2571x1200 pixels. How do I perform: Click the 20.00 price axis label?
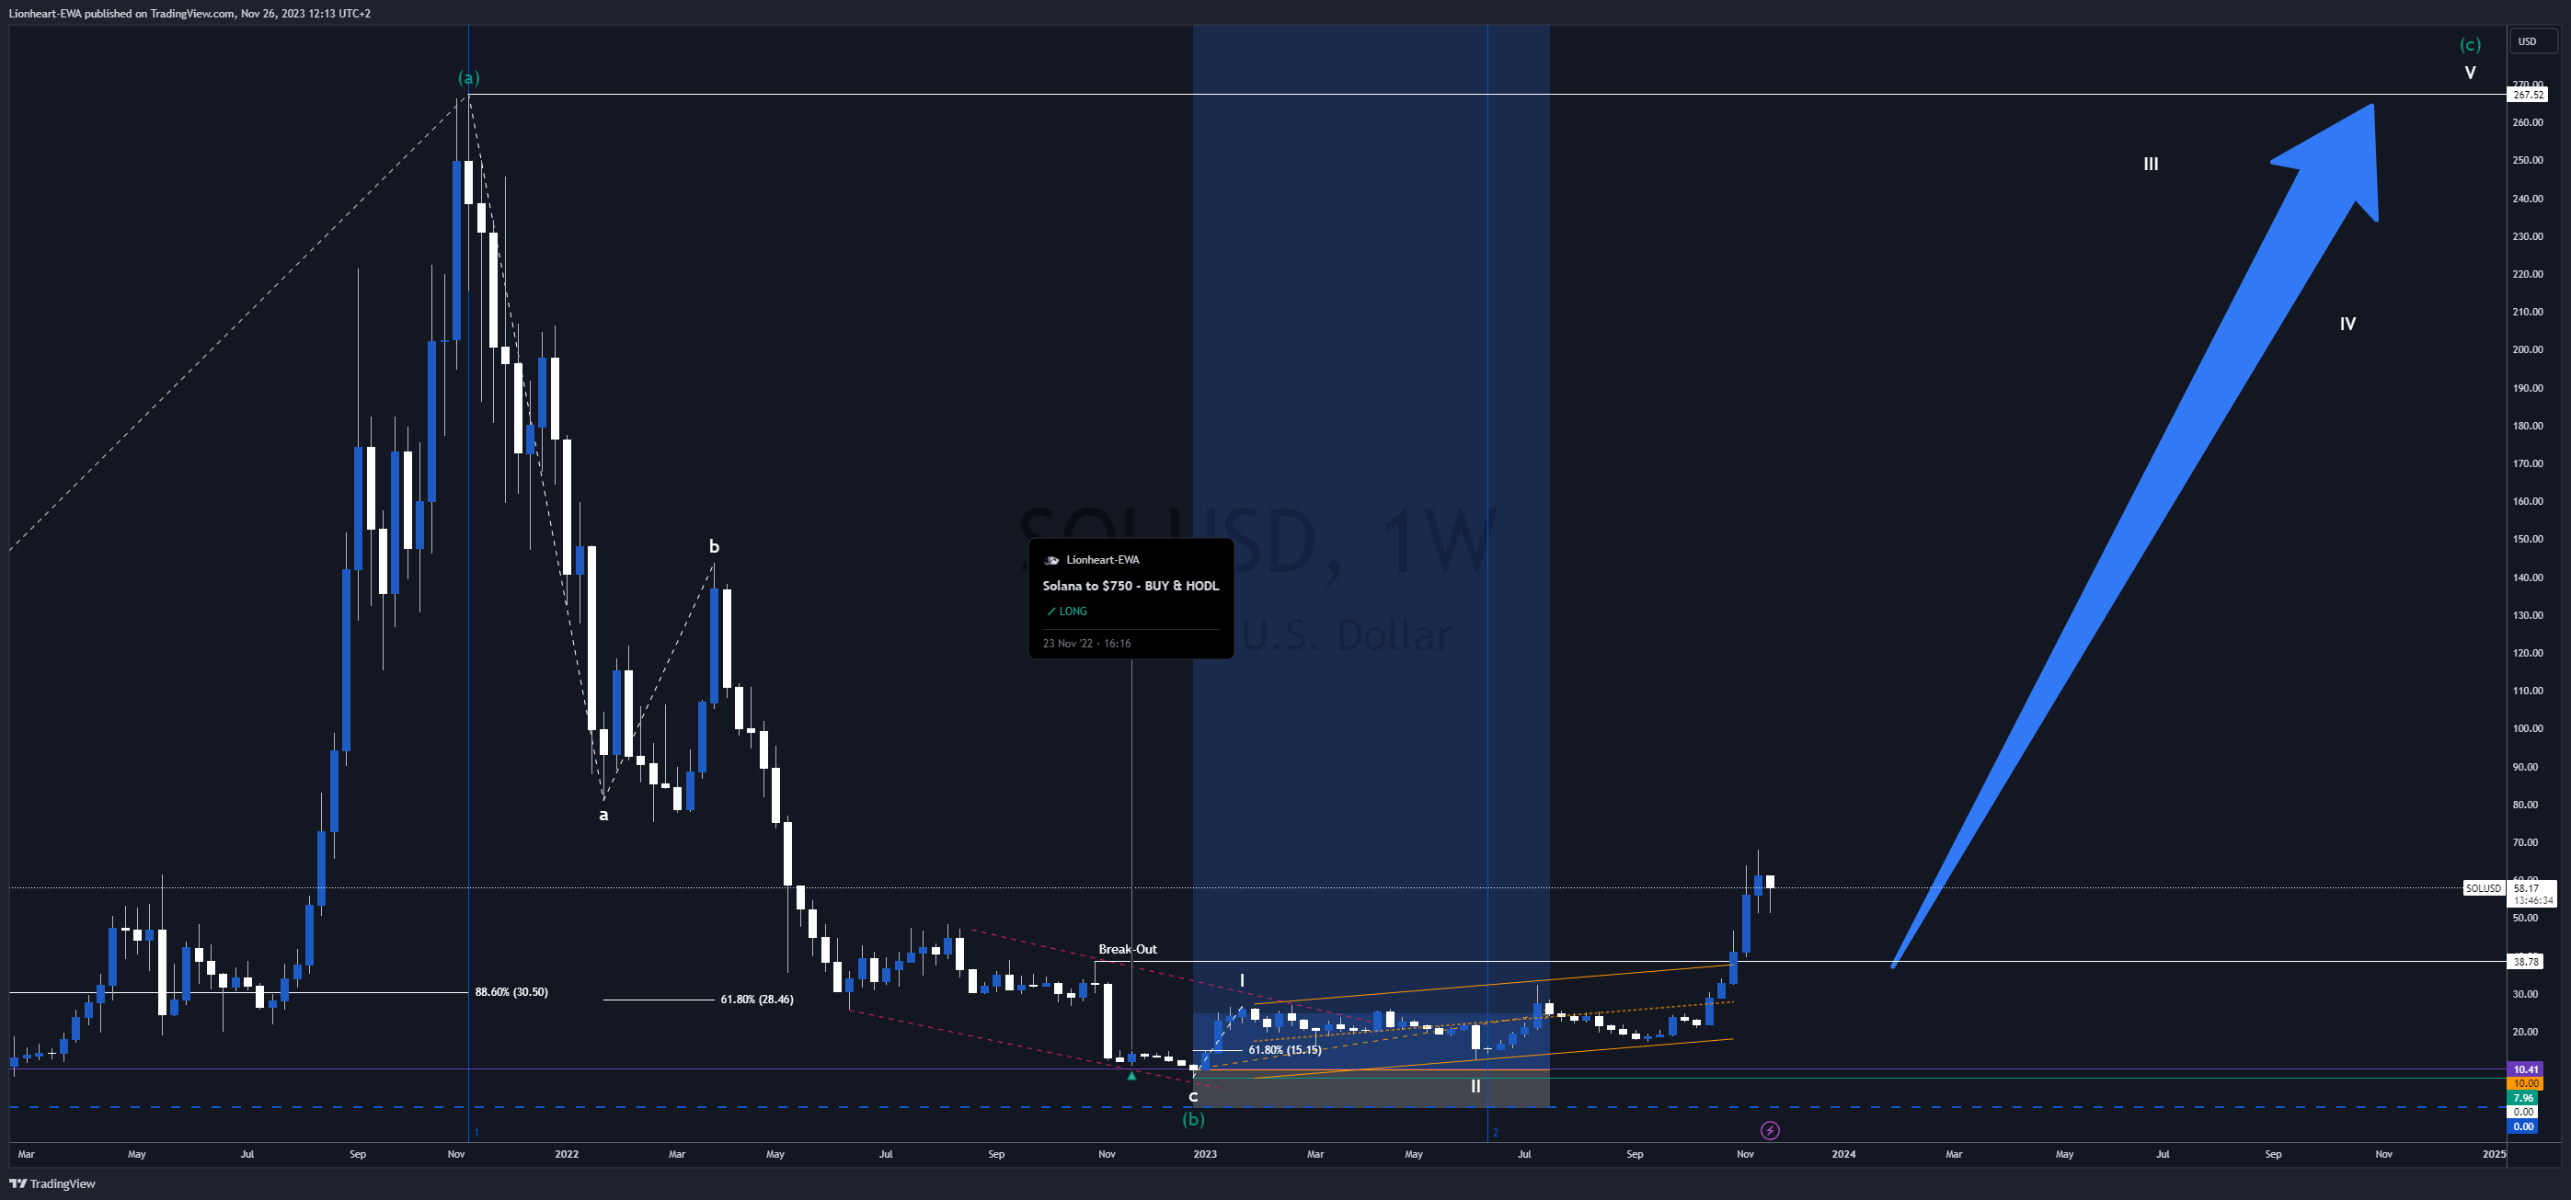point(2526,1033)
